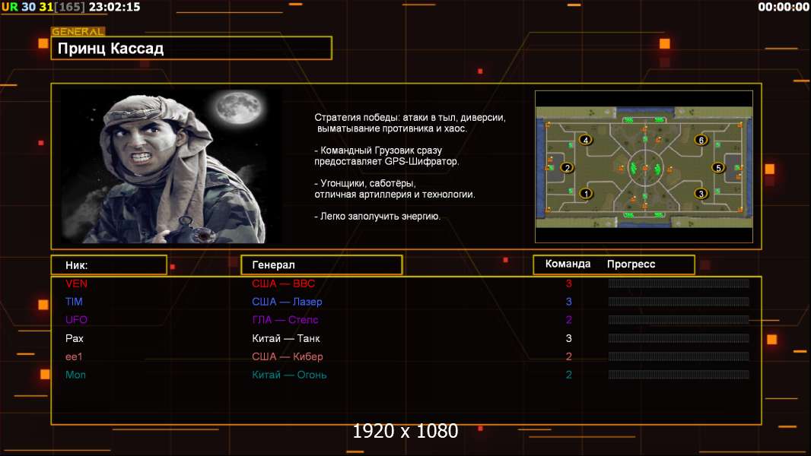Click the team number in VEN's row
The height and width of the screenshot is (456, 811).
[568, 283]
